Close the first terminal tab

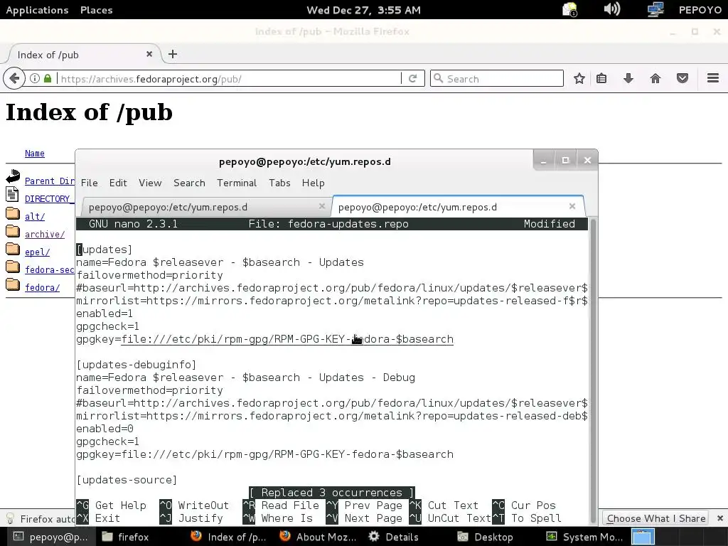click(322, 206)
